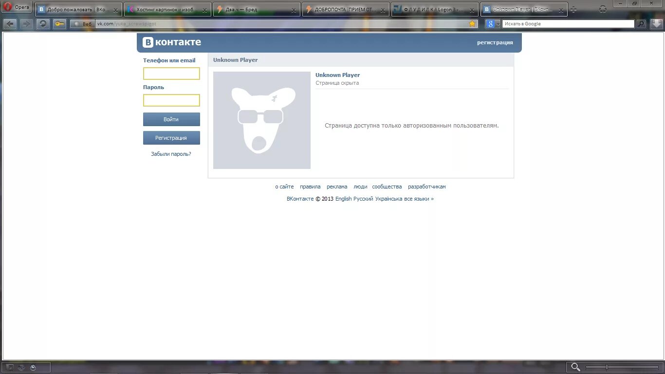
Task: Click the page zoom slider handle
Action: coord(607,367)
